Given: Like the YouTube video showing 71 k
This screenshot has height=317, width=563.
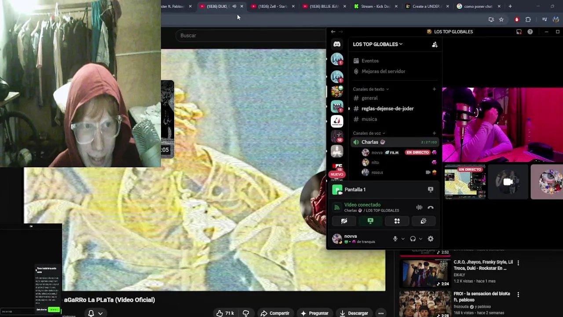Looking at the screenshot, I should 225,313.
